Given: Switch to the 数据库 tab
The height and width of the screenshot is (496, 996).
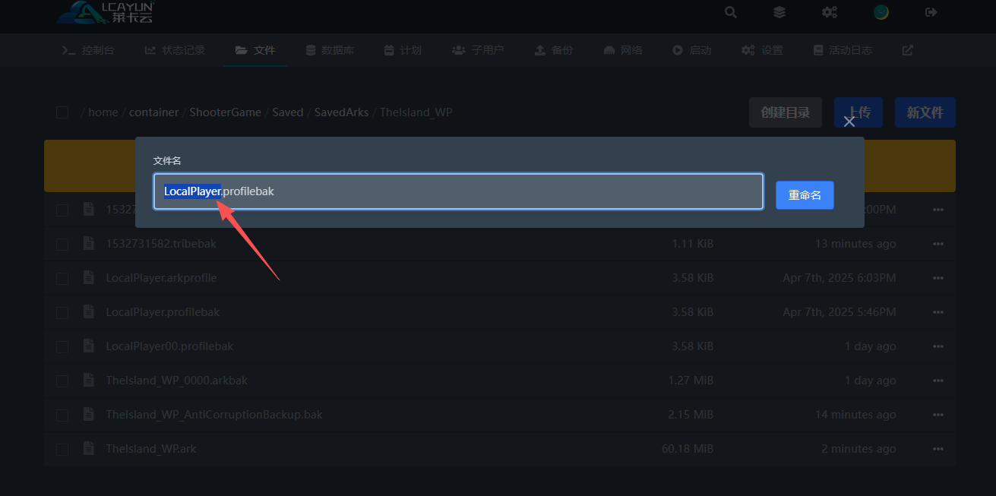Looking at the screenshot, I should 330,50.
